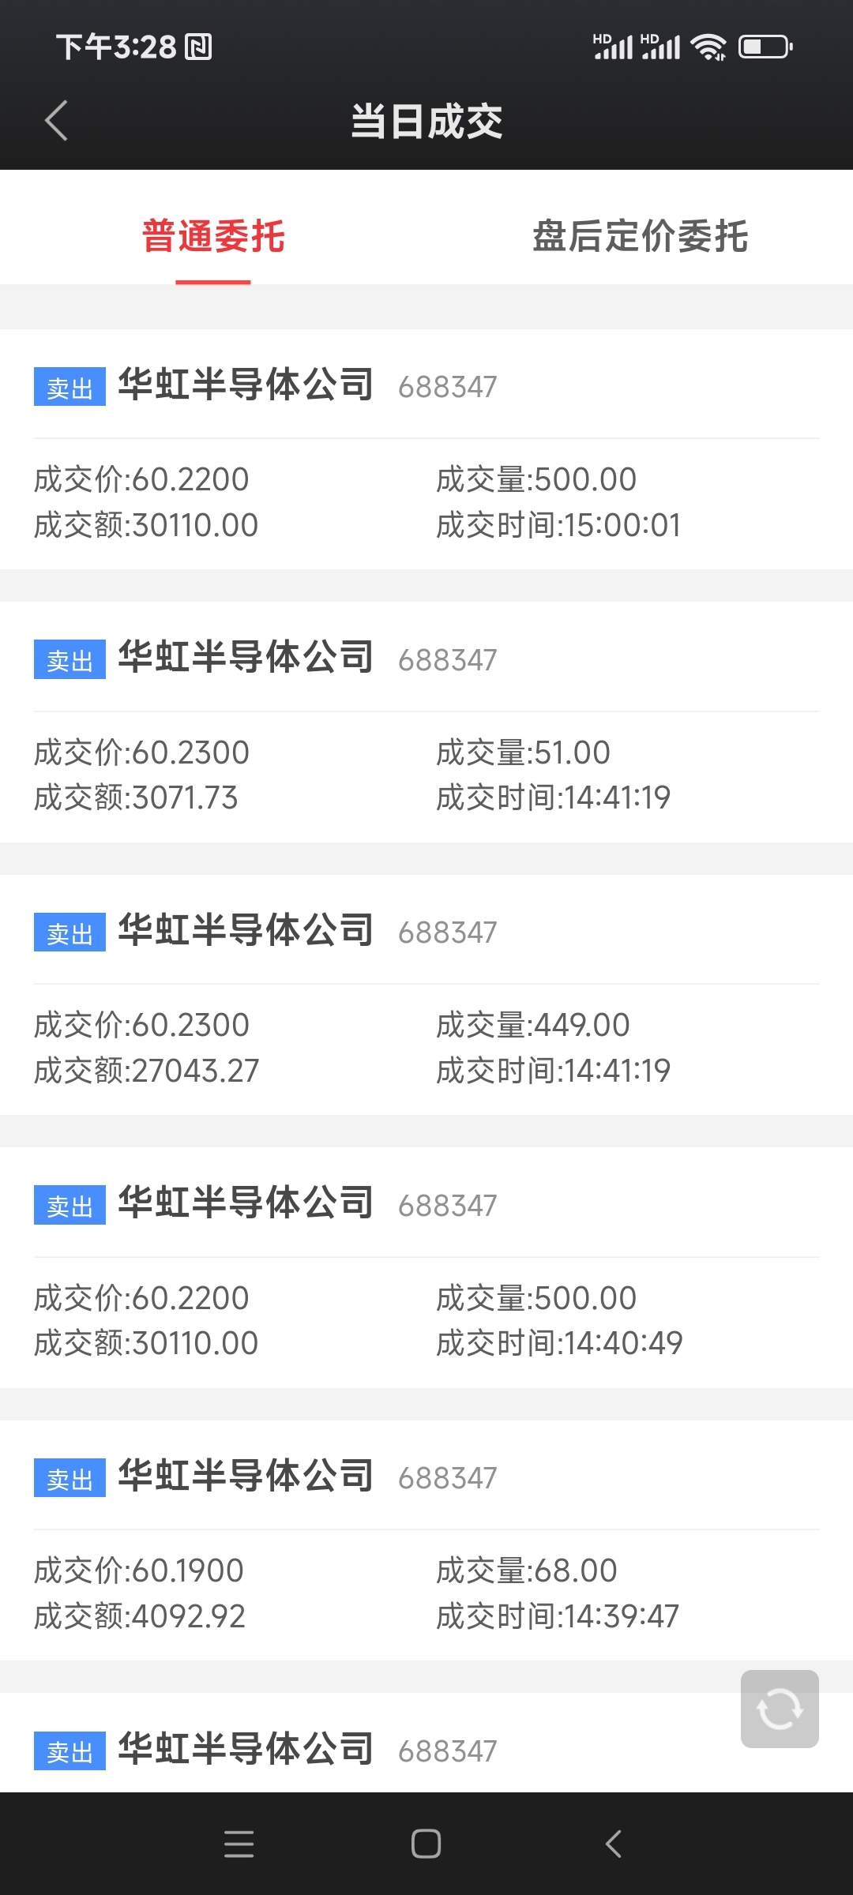853x1895 pixels.
Task: Tap the 卖出 tag at 15:00:01
Action: click(70, 387)
